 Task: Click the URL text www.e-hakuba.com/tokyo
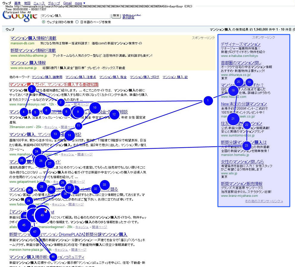(x=240, y=56)
